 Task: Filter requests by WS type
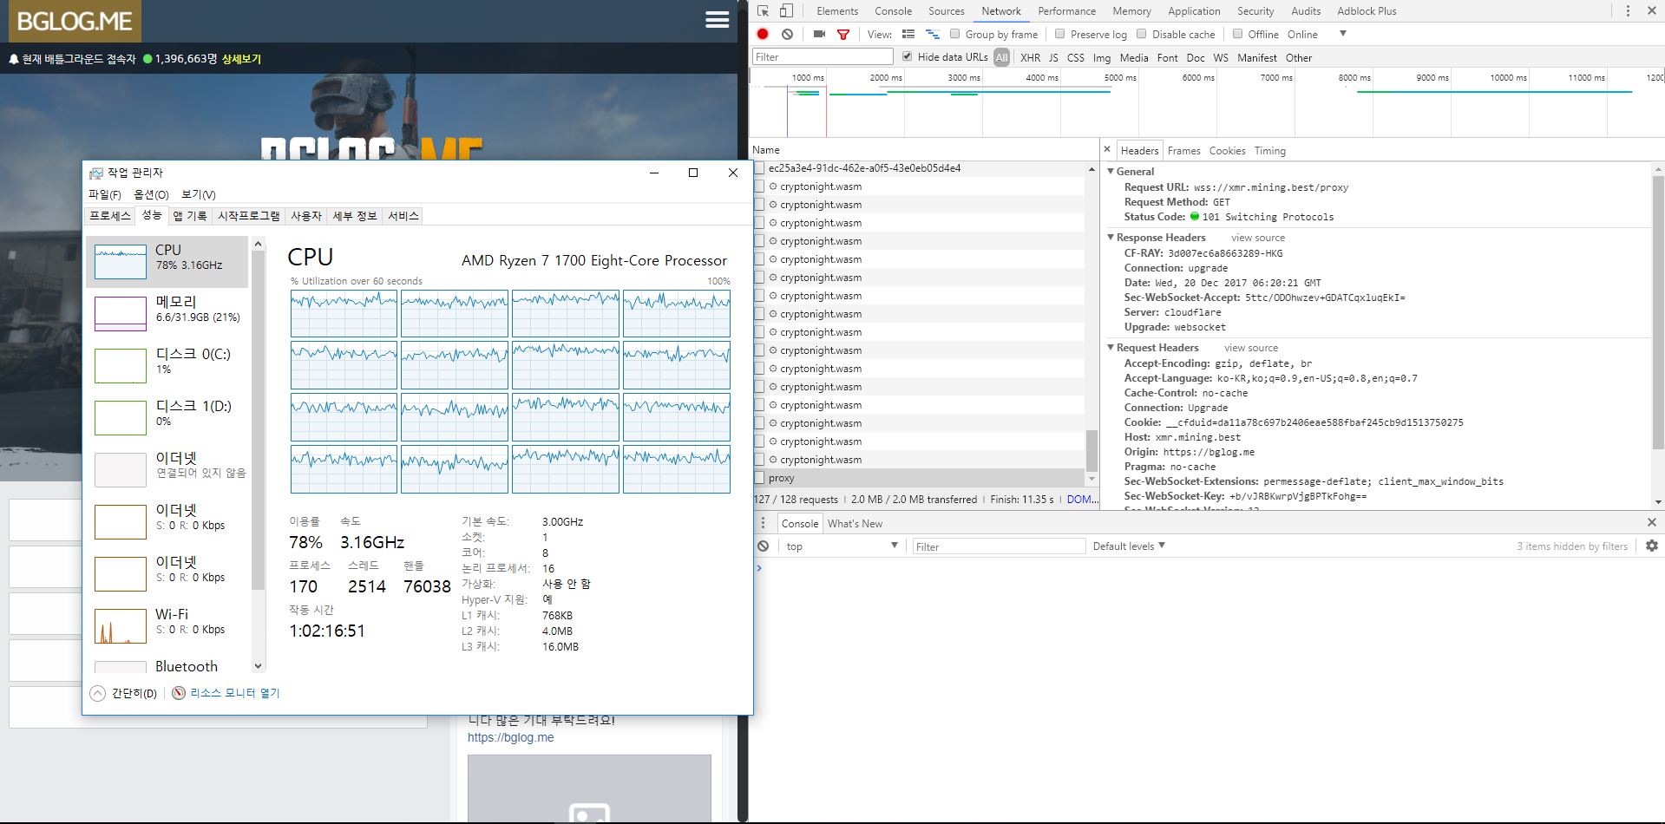1220,57
